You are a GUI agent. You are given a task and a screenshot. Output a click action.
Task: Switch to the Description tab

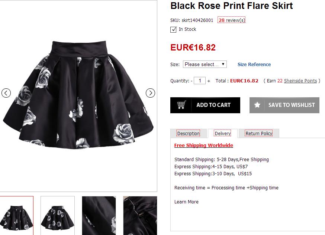tap(188, 134)
